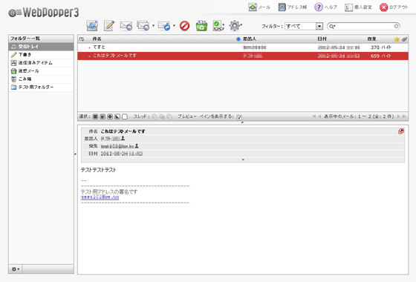Go to previous page of messages
The image size is (416, 282).
click(319, 117)
